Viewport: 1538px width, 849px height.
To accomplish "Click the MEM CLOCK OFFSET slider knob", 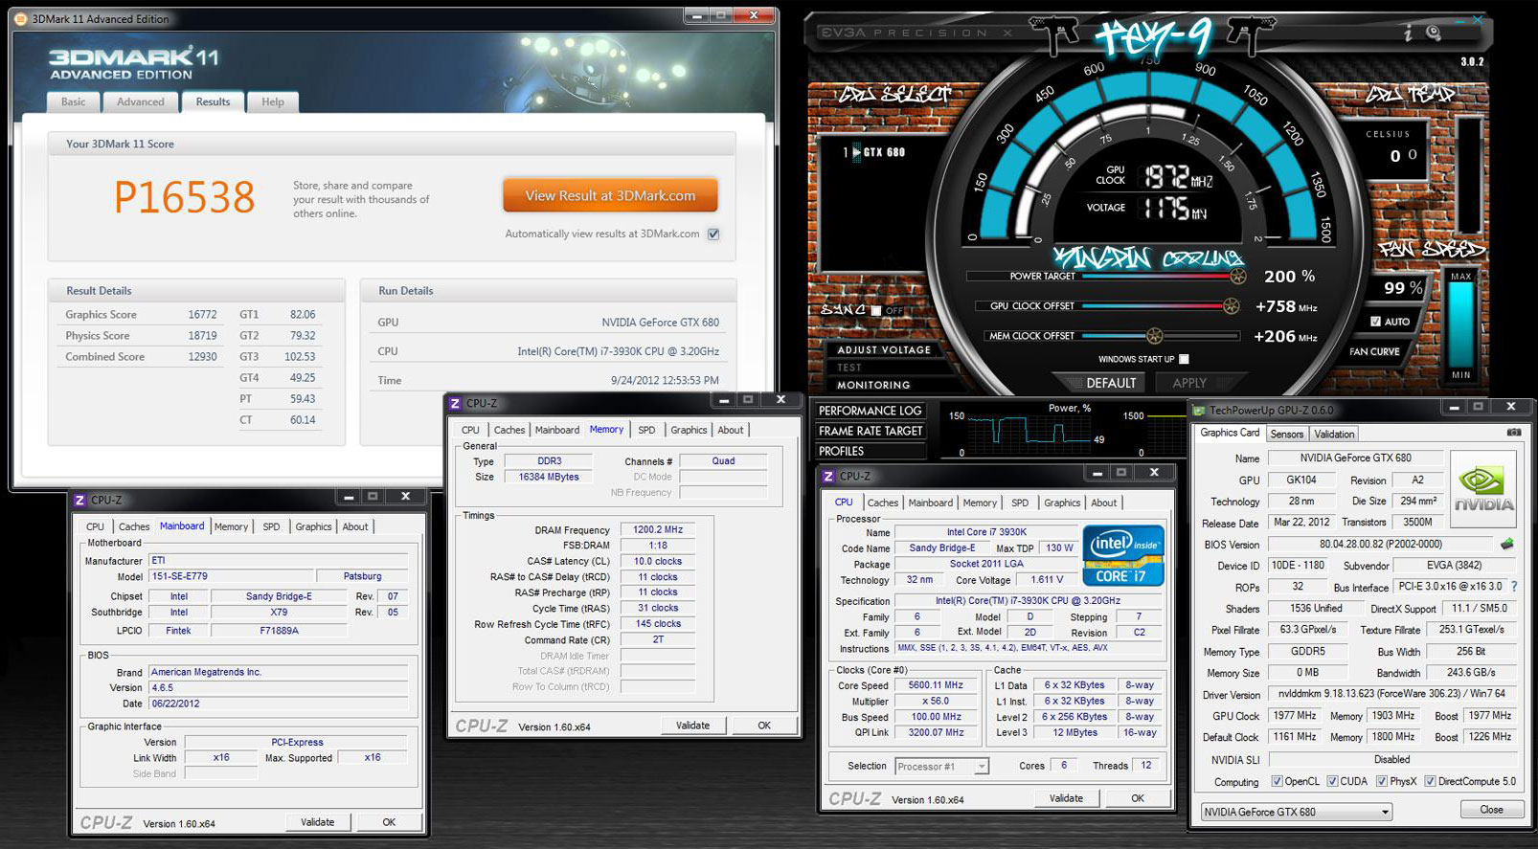I will pyautogui.click(x=1155, y=336).
